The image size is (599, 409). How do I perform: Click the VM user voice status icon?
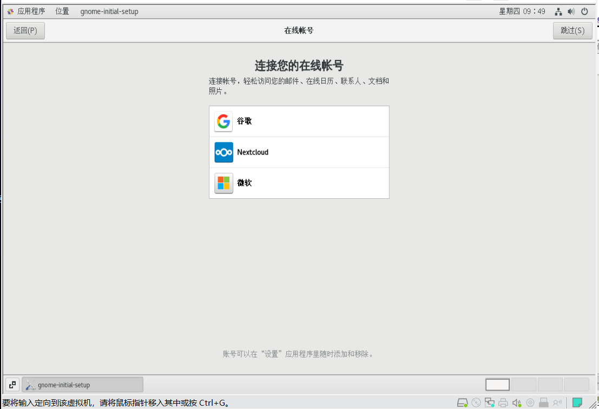coord(557,402)
